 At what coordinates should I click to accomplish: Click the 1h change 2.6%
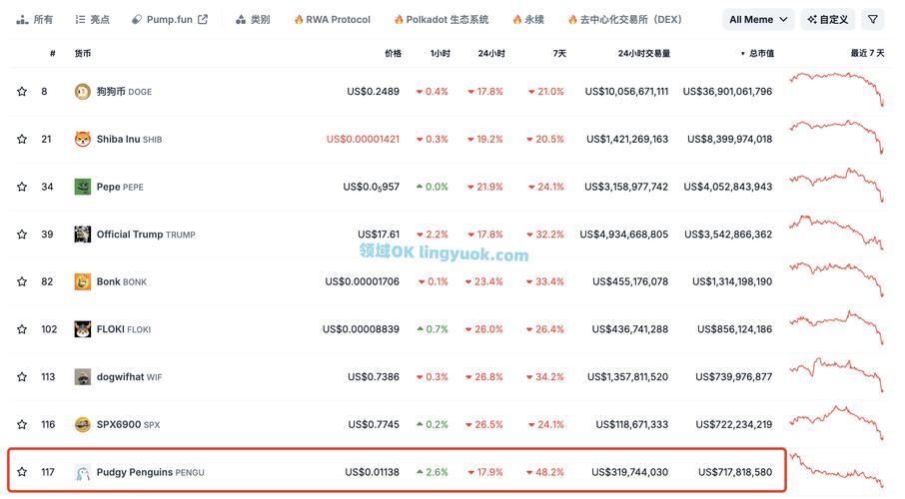coord(433,472)
